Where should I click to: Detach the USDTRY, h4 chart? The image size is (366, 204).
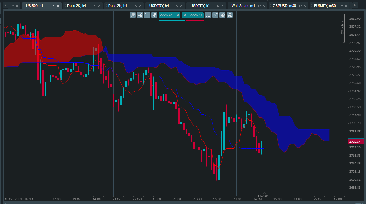click(177, 6)
